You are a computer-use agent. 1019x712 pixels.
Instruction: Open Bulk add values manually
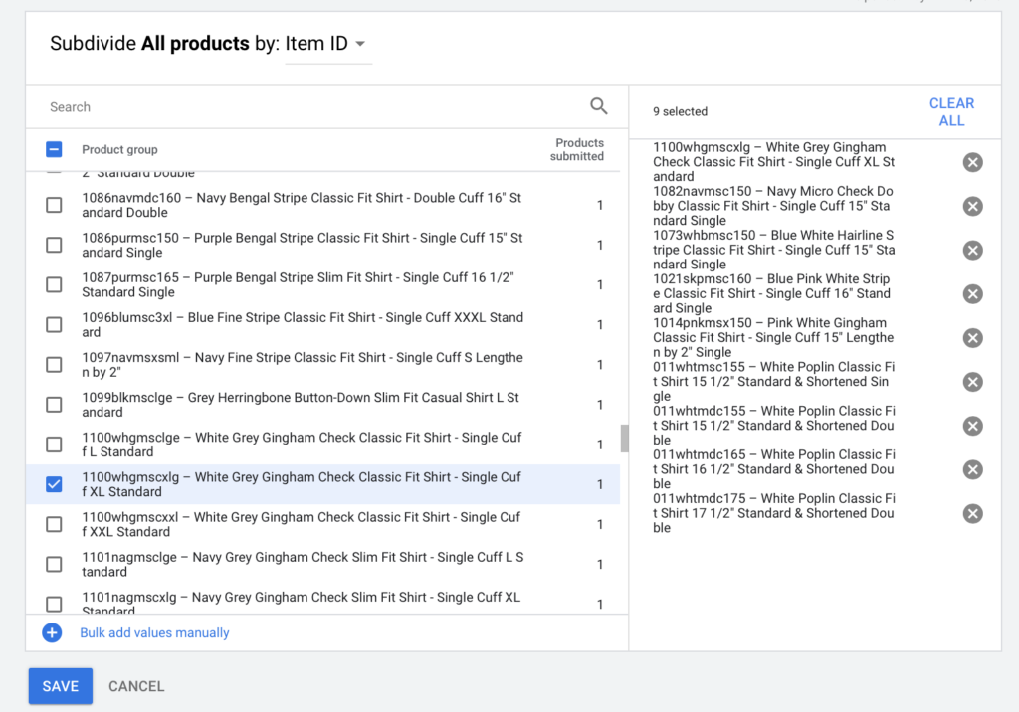pyautogui.click(x=154, y=632)
